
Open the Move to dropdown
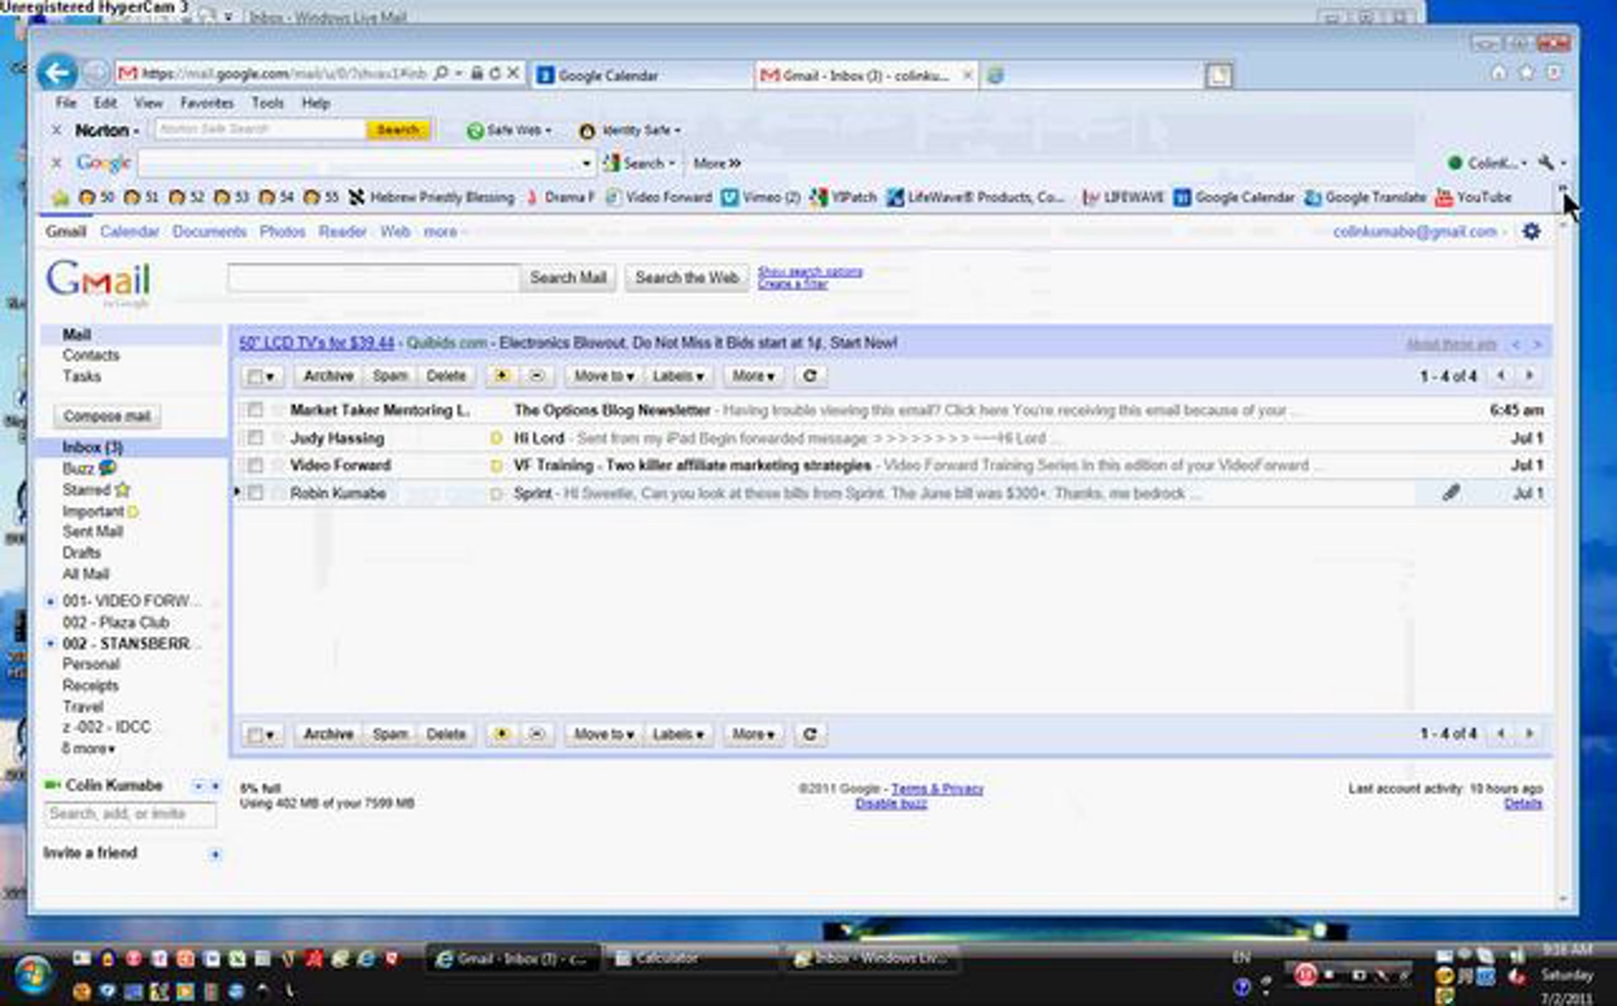604,376
